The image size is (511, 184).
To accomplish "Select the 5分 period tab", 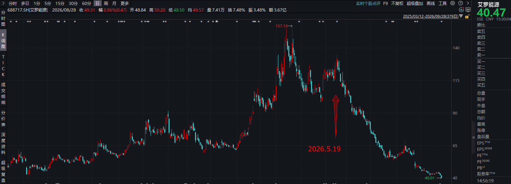I will coord(48,3).
